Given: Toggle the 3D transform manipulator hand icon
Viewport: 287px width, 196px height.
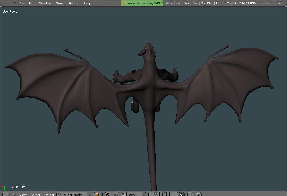Looking at the screenshot, I should coord(124,194).
